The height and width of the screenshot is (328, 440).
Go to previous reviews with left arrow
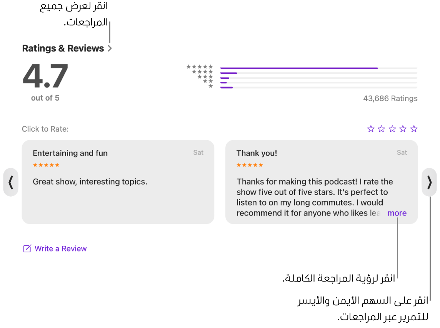tap(11, 182)
